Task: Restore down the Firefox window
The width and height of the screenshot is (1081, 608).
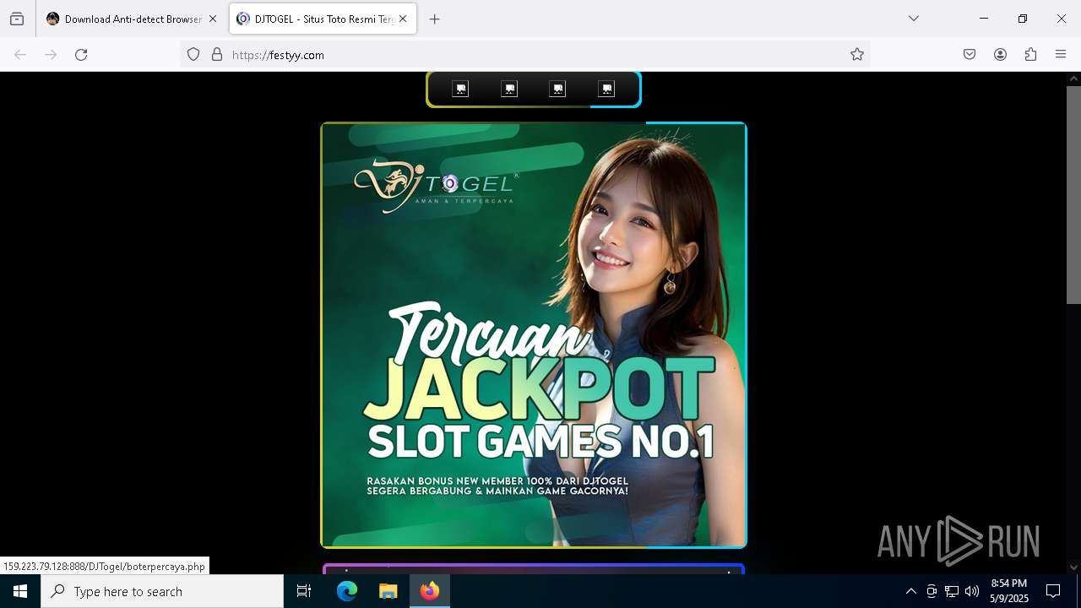Action: [1023, 19]
